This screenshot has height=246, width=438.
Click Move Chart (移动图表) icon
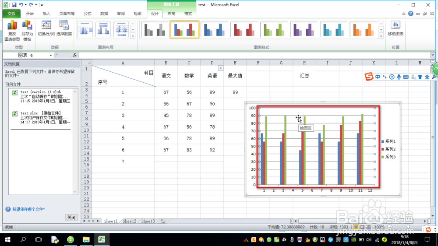coord(396,28)
